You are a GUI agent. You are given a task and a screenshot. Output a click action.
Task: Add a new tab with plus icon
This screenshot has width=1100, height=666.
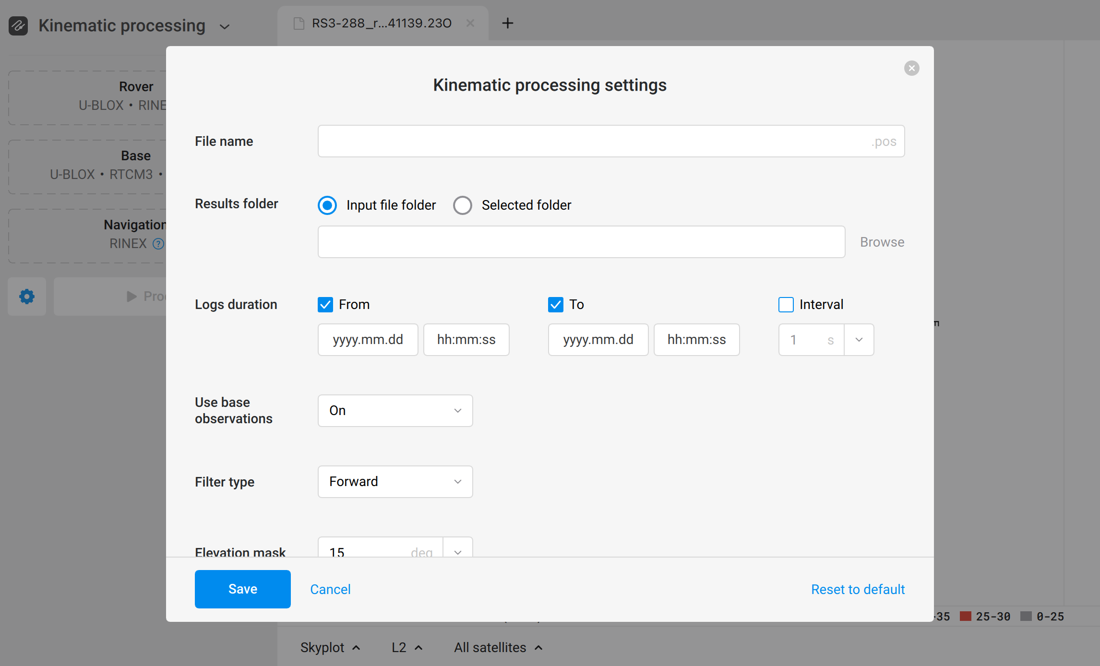[x=507, y=23]
